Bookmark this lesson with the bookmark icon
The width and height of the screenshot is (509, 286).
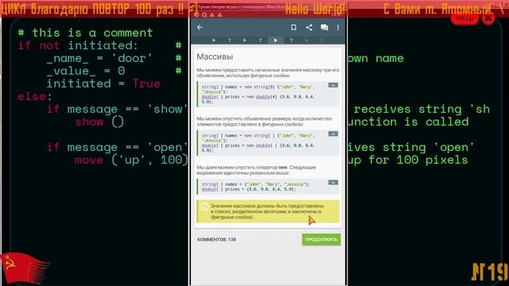click(293, 28)
